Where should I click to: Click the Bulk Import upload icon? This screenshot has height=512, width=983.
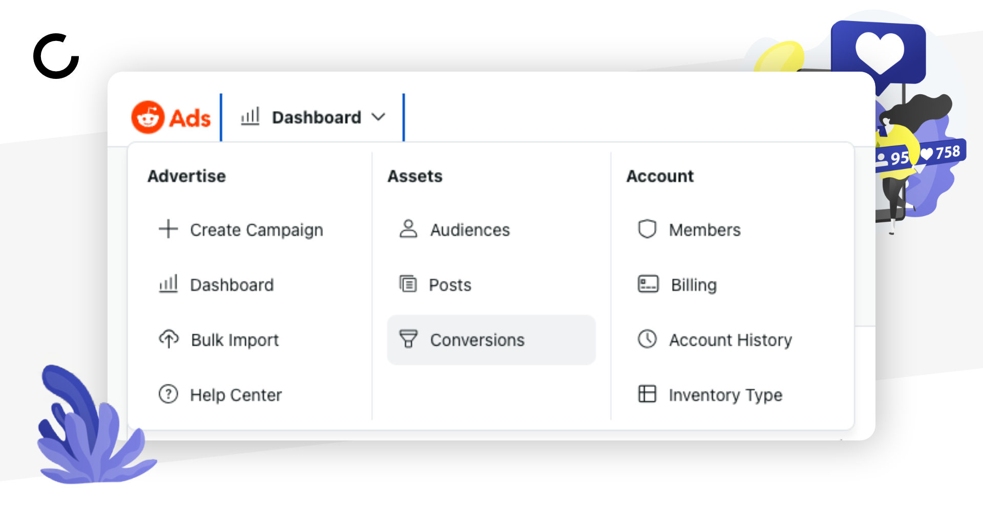168,339
